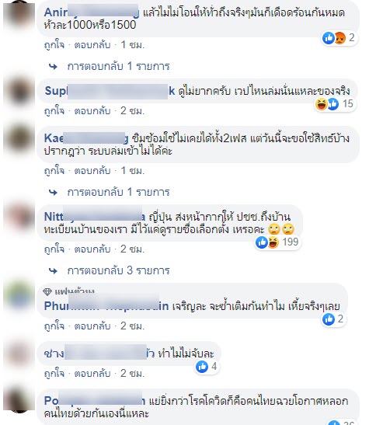This screenshot has width=383, height=425.
Task: Reply to Nitt's comment via ตอบกลับ
Action: [92, 249]
